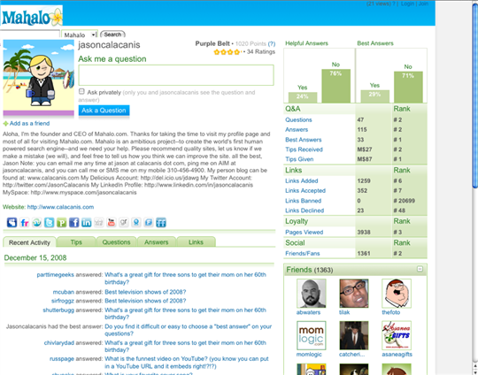
Task: Switch to the Questions tab
Action: [x=116, y=241]
